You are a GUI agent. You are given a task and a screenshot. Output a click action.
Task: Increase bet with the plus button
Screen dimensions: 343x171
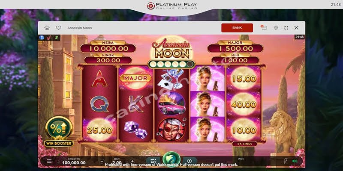point(132,162)
